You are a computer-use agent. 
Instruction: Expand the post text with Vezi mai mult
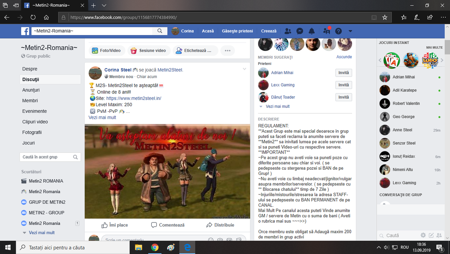point(102,117)
